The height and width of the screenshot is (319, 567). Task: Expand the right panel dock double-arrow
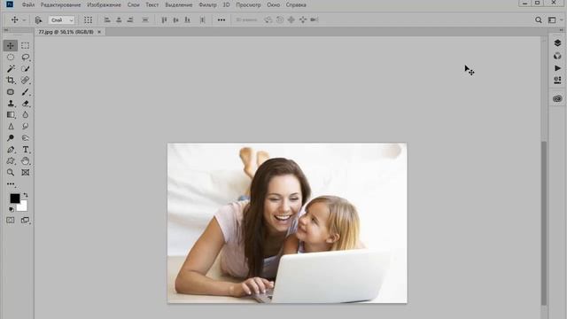[x=561, y=30]
